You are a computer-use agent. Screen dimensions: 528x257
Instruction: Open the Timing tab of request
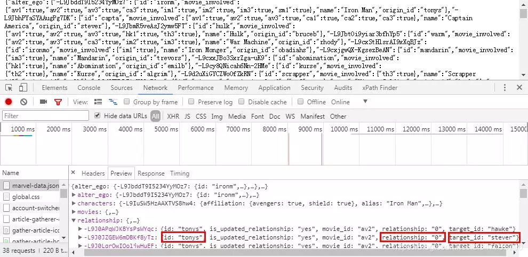[x=180, y=173]
